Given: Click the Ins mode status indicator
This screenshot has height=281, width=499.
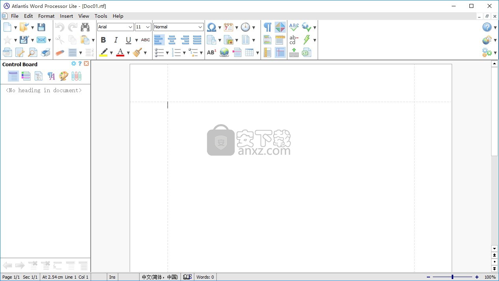Looking at the screenshot, I should click(x=112, y=277).
